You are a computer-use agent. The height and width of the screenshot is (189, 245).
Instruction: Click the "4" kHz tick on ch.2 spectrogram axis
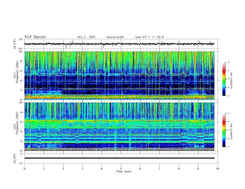[x=22, y=132]
